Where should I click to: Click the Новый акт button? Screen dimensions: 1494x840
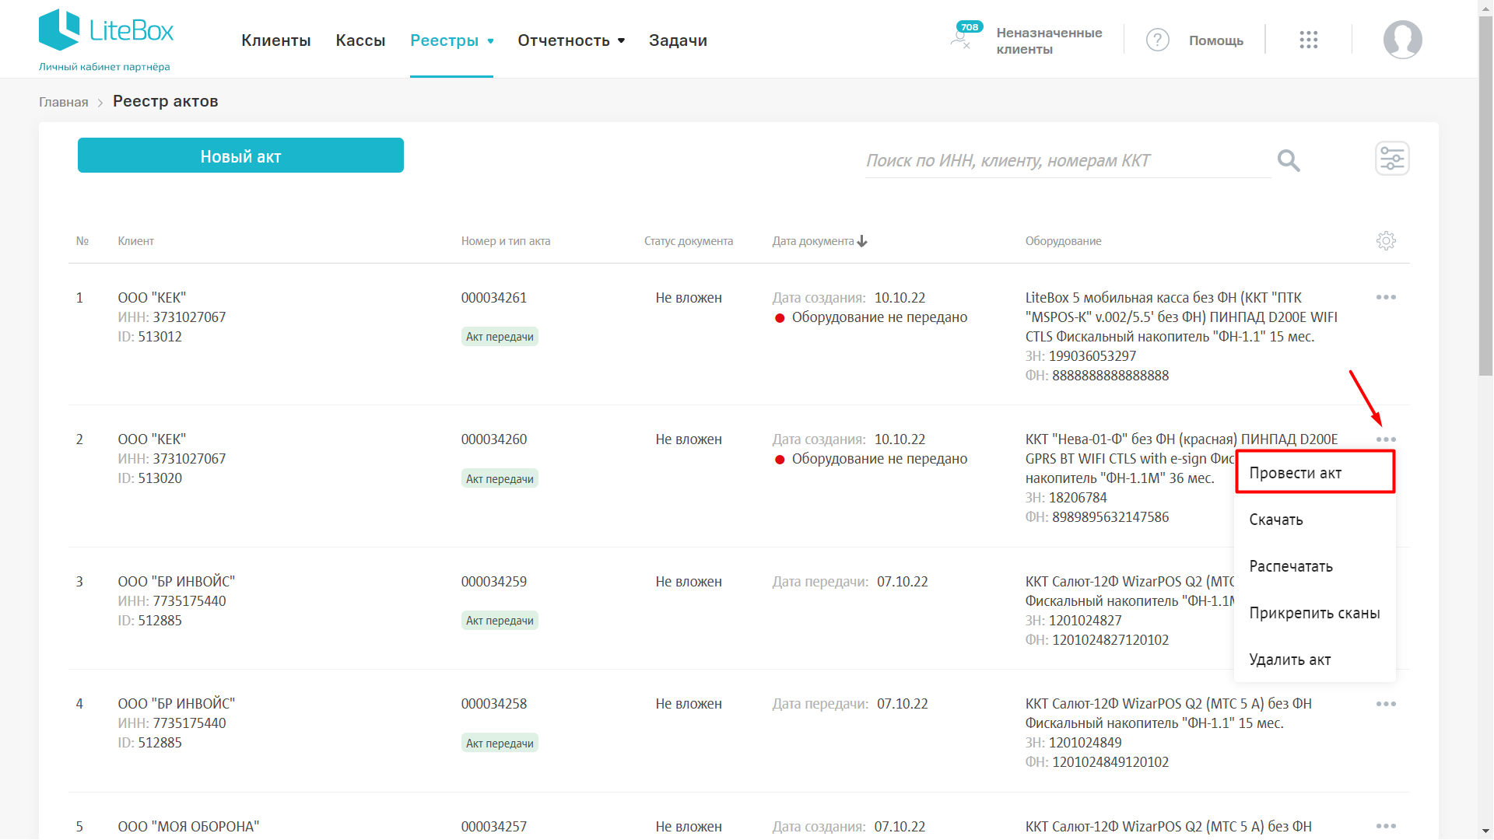pos(240,156)
